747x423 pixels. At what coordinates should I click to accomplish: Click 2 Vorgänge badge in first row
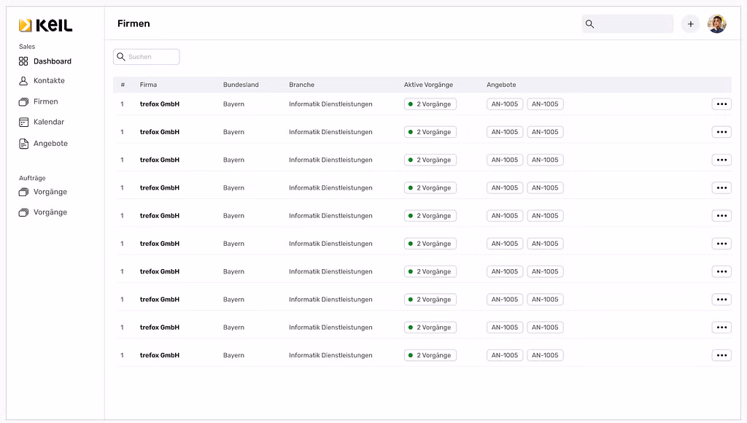point(430,104)
